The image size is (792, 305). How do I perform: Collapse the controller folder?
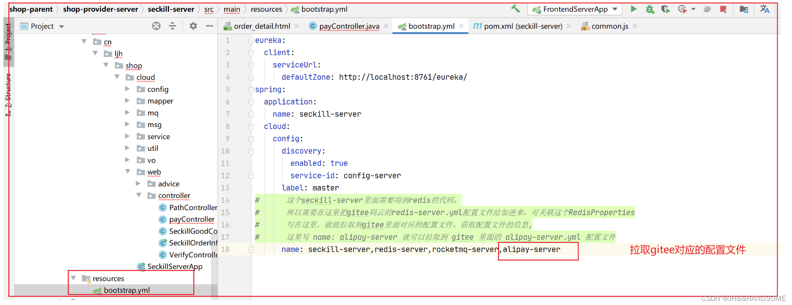[138, 195]
